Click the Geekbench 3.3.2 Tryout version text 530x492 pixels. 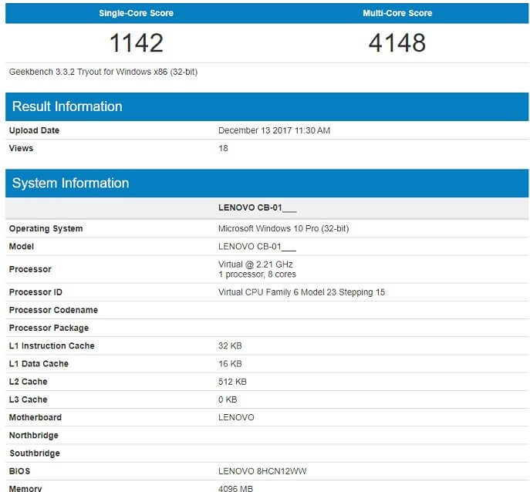click(103, 72)
